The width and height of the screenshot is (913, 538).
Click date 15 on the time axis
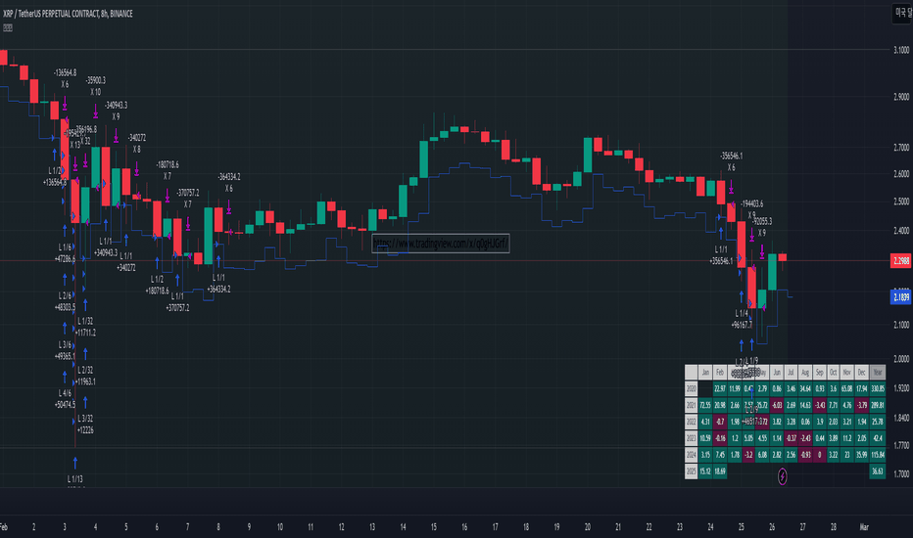[433, 527]
